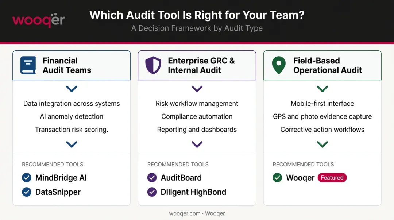This screenshot has width=394, height=220.
Task: Click the checkmark icon next to Diligent HighBond
Action: tap(152, 192)
